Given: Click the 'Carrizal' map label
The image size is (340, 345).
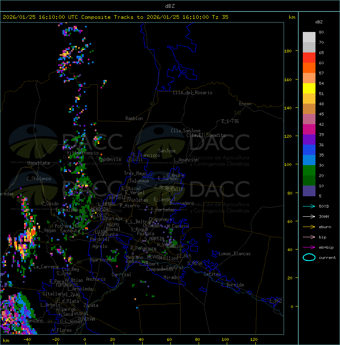Looking at the screenshot, I should click(121, 275).
